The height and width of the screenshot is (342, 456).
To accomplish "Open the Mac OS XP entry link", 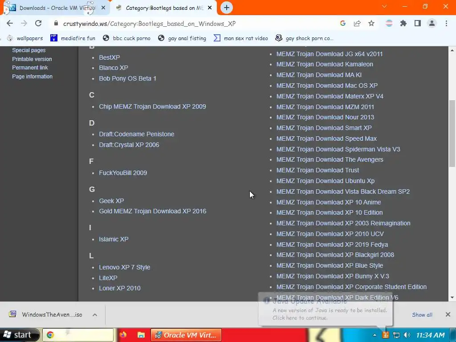I will tap(327, 85).
